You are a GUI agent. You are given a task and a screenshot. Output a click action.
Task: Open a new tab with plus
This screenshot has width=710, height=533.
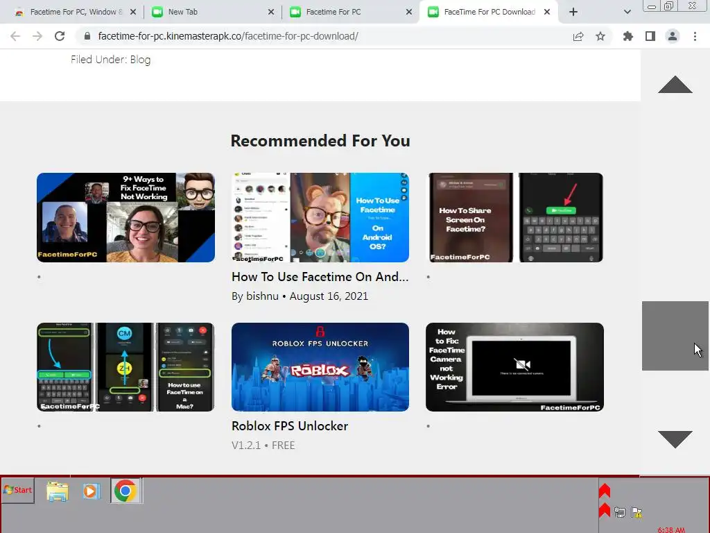tap(573, 12)
